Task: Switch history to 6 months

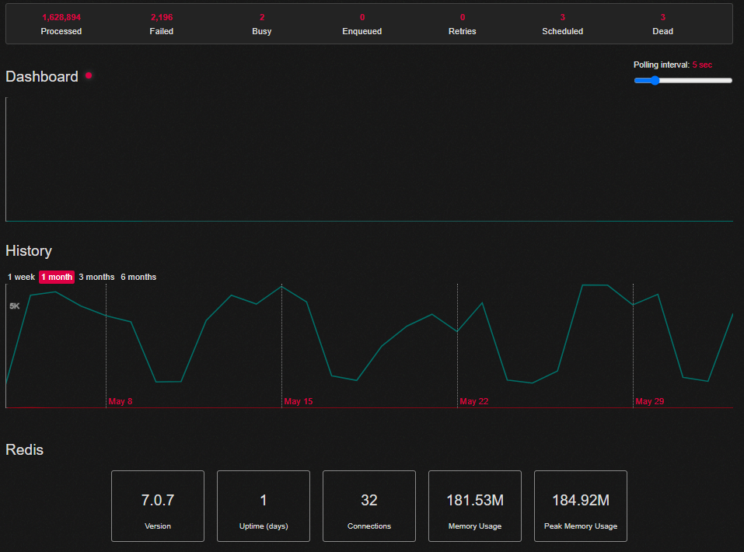Action: pyautogui.click(x=138, y=278)
